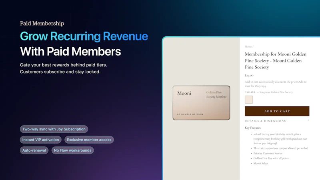Screen dimensions: 320x180
Task: Click the 'Key Features' heading
Action: coord(253,128)
